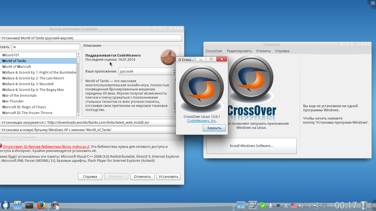This screenshot has width=376, height=211.
Task: Select World of Tanks in the list
Action: (38, 61)
